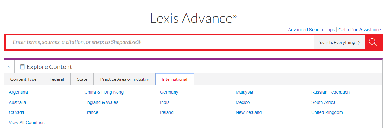Click the Lexis Advance logo title
Image resolution: width=388 pixels, height=132 pixels.
[x=193, y=18]
